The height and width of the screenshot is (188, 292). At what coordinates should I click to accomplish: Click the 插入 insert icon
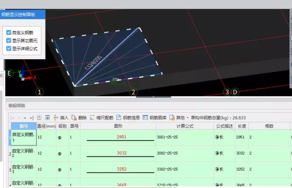(56, 118)
